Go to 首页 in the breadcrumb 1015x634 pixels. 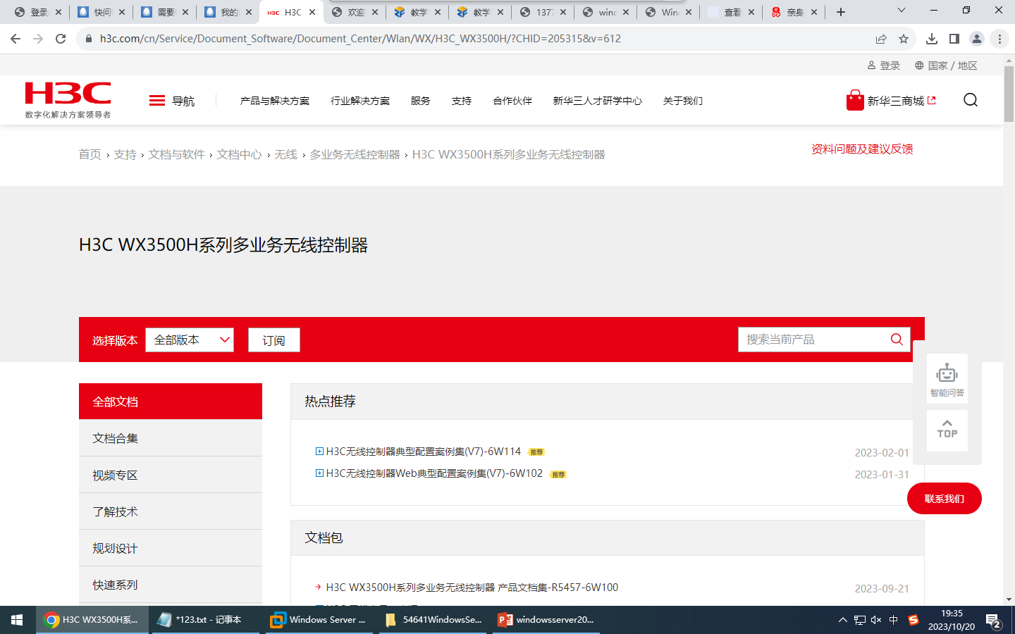tap(90, 154)
